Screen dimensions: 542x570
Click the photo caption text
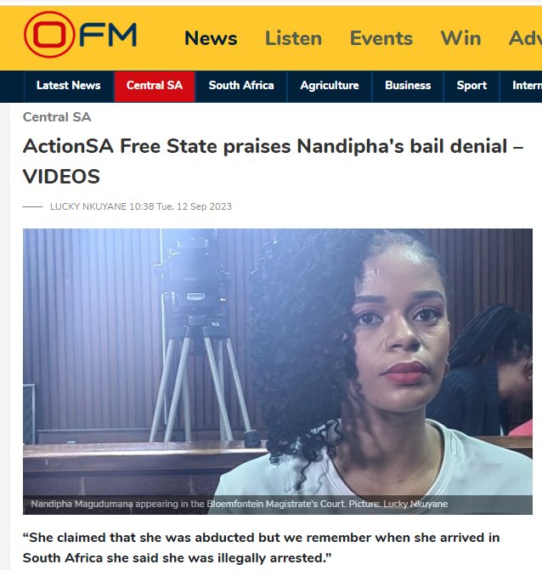click(240, 504)
